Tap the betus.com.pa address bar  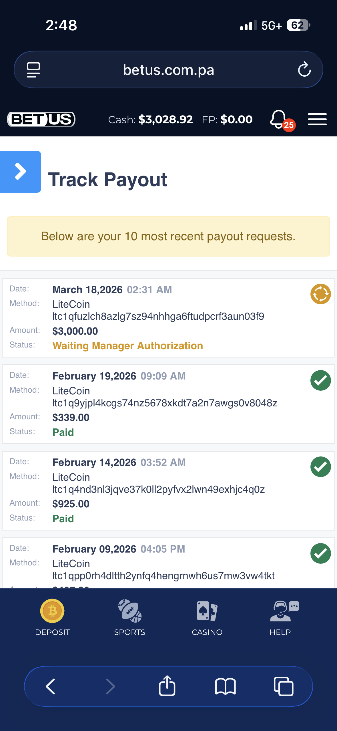[168, 70]
